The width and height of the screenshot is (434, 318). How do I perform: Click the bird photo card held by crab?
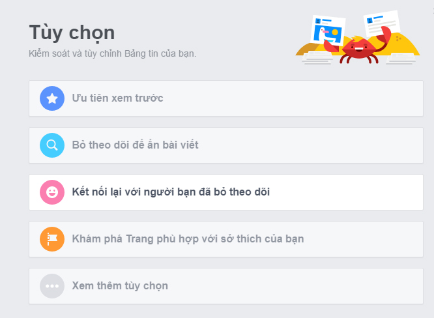[x=328, y=31]
